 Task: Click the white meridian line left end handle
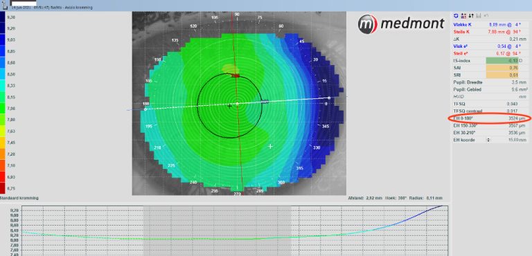click(145, 109)
